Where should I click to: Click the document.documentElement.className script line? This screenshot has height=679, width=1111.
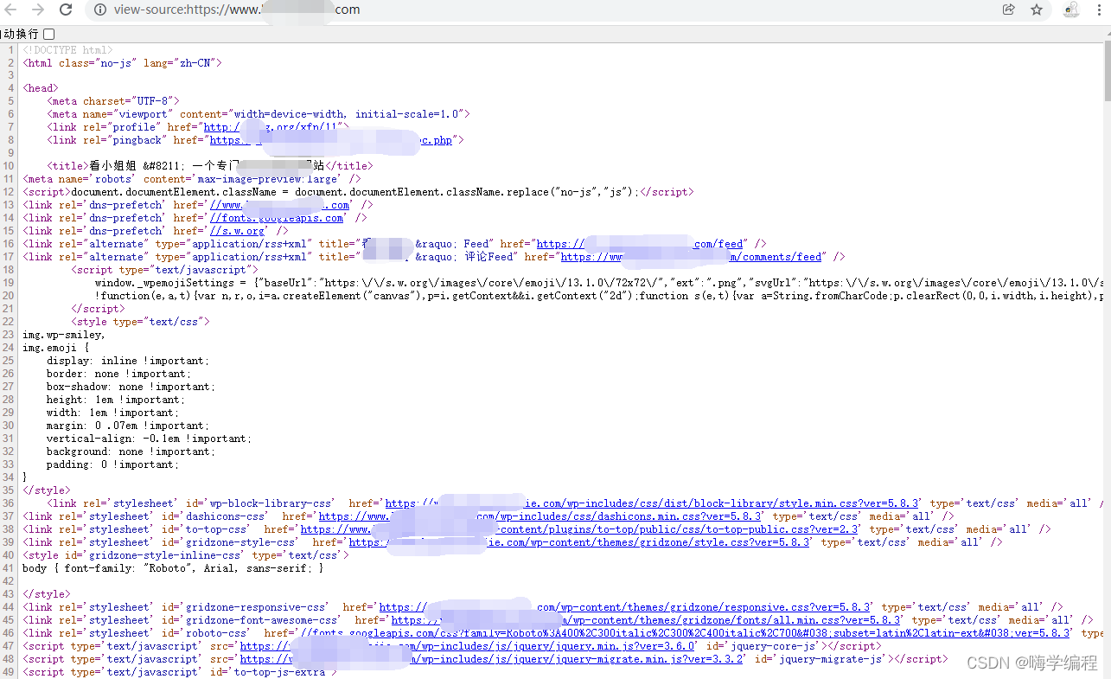[x=358, y=192]
